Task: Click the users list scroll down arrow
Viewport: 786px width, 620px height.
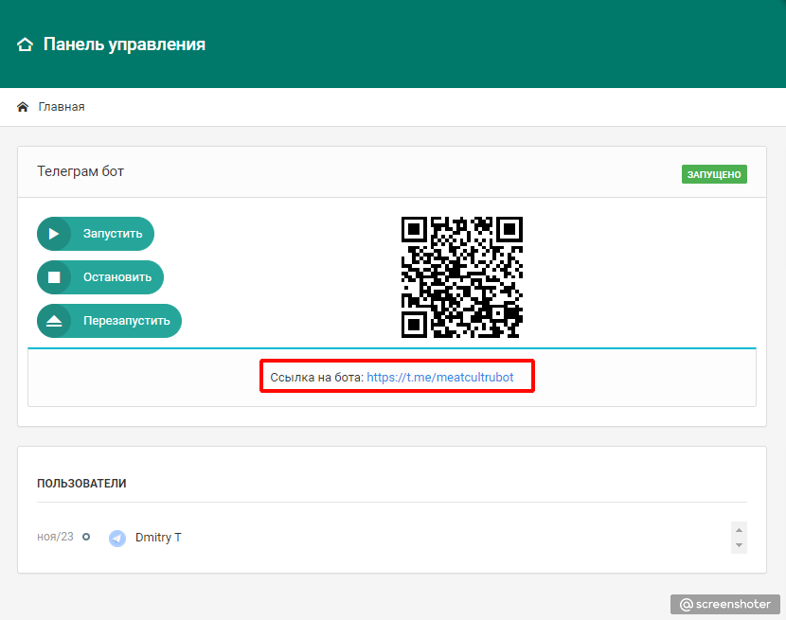Action: click(739, 545)
